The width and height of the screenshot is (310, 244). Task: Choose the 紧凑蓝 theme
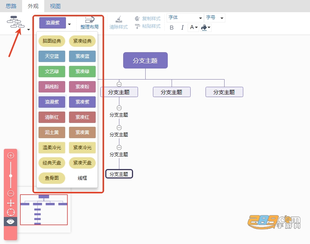pyautogui.click(x=82, y=56)
